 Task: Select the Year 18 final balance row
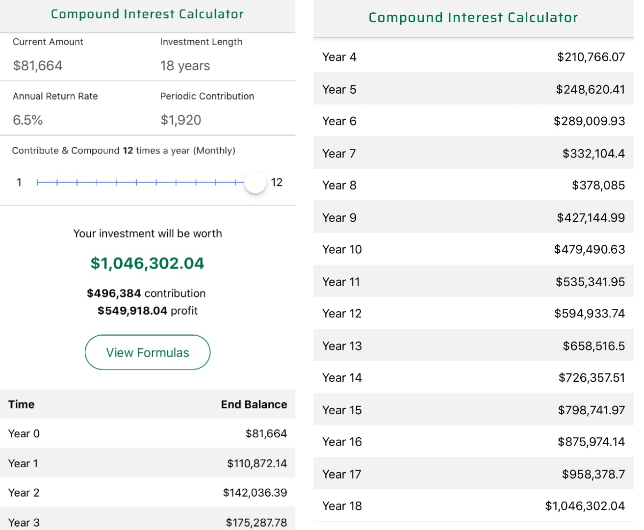click(473, 506)
